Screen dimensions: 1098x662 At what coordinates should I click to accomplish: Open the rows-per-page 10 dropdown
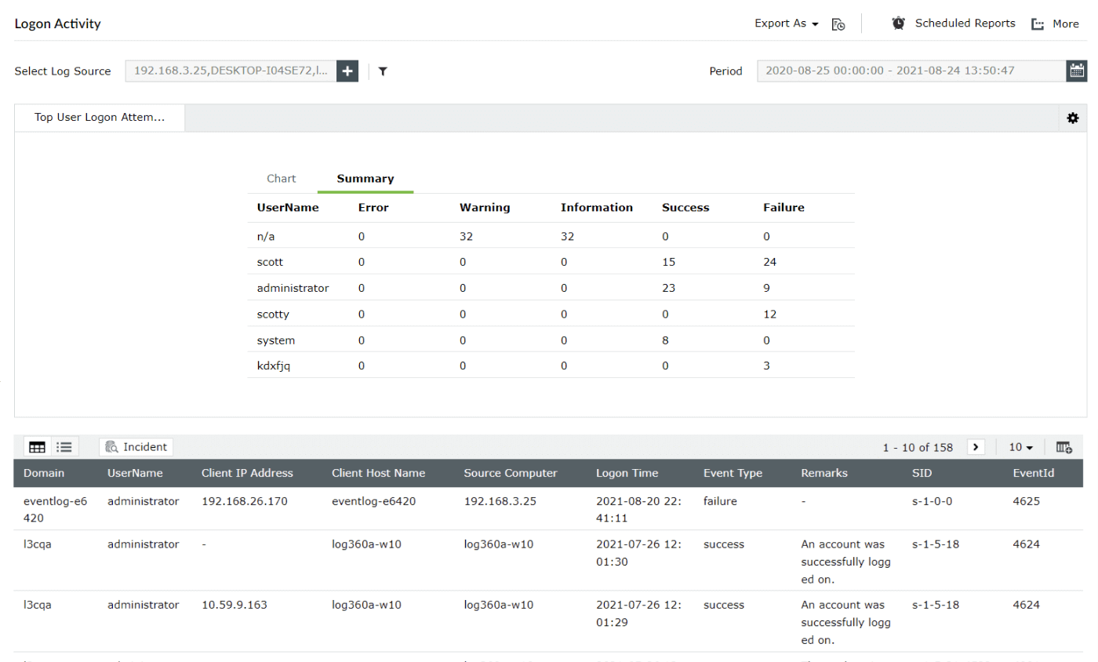click(x=1020, y=447)
